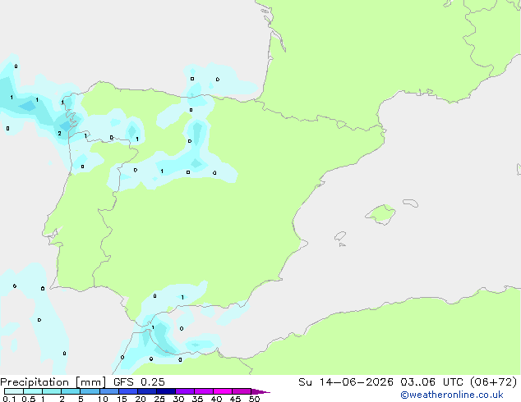Click the Precipitation [mm] title label
Screen dimensions: 521x402
pos(53,382)
